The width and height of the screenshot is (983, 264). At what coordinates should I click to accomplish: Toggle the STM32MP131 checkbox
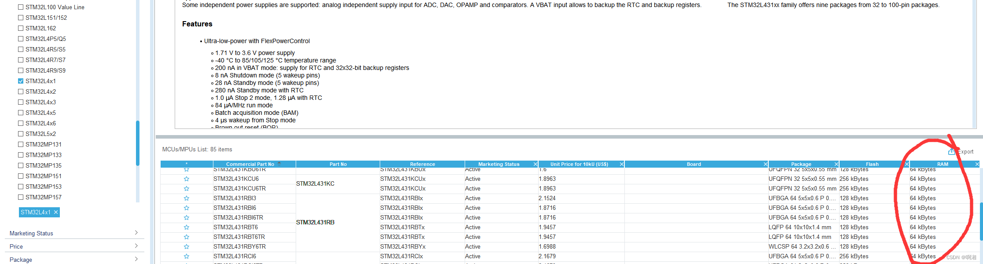(x=21, y=144)
